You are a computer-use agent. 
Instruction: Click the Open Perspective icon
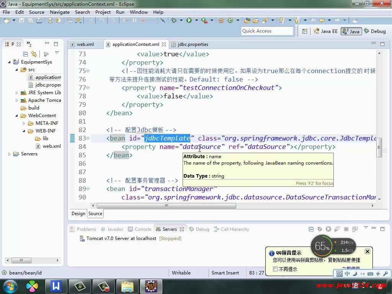[305, 31]
